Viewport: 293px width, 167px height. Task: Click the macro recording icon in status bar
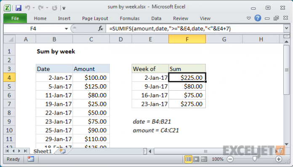tap(31, 159)
